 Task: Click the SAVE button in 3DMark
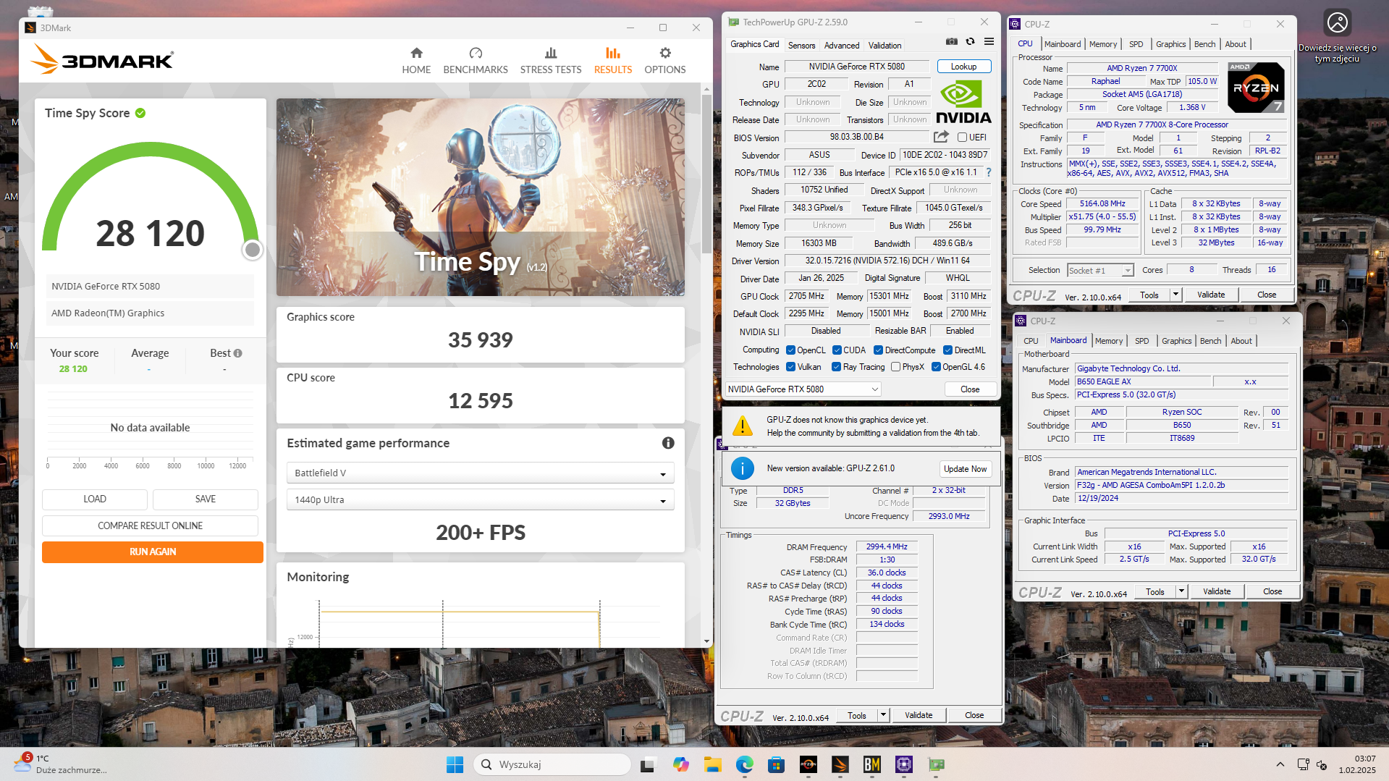(x=206, y=499)
